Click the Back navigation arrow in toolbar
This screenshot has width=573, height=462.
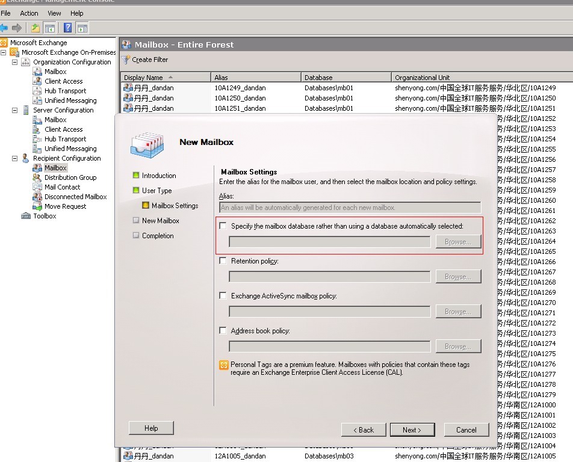pyautogui.click(x=4, y=28)
